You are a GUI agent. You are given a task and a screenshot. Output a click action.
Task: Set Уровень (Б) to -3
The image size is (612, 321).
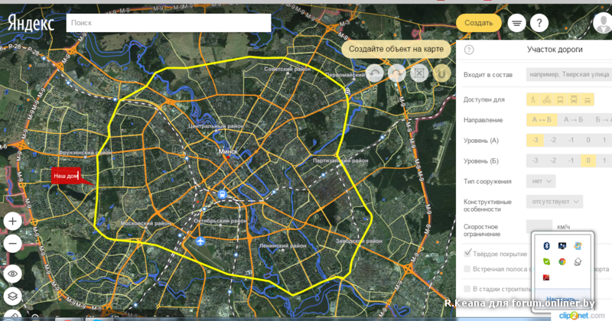point(535,160)
